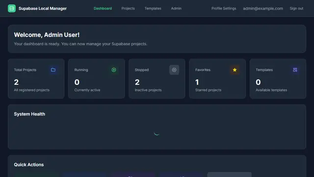Click the Favorites count value 1

coord(197,82)
